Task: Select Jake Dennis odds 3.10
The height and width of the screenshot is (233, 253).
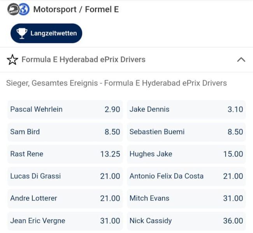Action: [186, 109]
